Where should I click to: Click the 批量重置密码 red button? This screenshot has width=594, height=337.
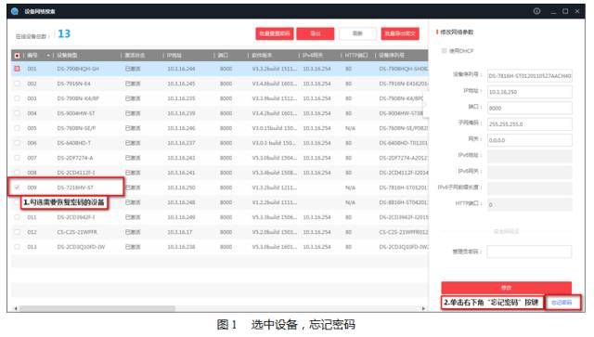275,33
